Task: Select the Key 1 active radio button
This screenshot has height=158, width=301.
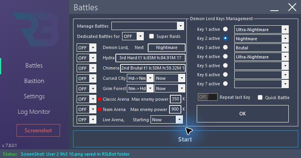Action: tap(226, 29)
